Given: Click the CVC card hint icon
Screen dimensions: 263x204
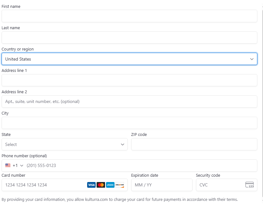Looking at the screenshot, I should click(x=249, y=185).
